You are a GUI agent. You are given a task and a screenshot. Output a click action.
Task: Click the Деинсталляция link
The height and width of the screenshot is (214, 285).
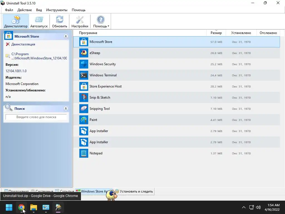coord(23,44)
